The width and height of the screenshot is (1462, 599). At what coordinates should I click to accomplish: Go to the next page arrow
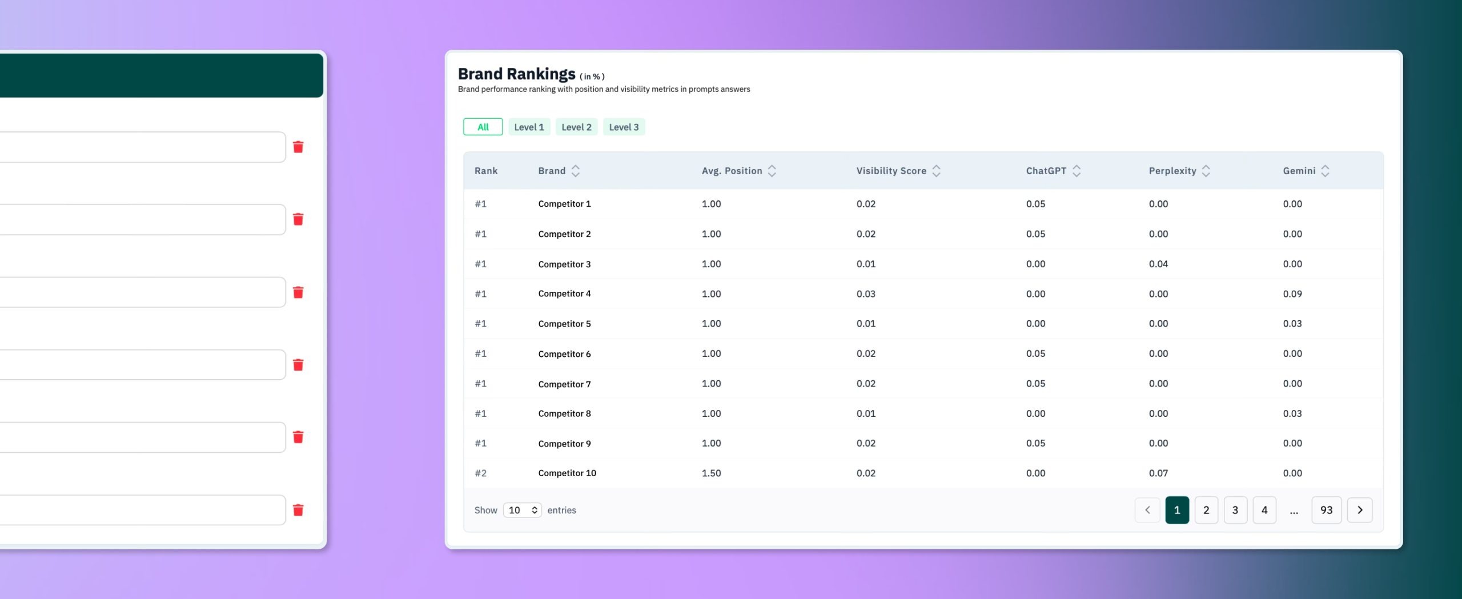[x=1360, y=510]
